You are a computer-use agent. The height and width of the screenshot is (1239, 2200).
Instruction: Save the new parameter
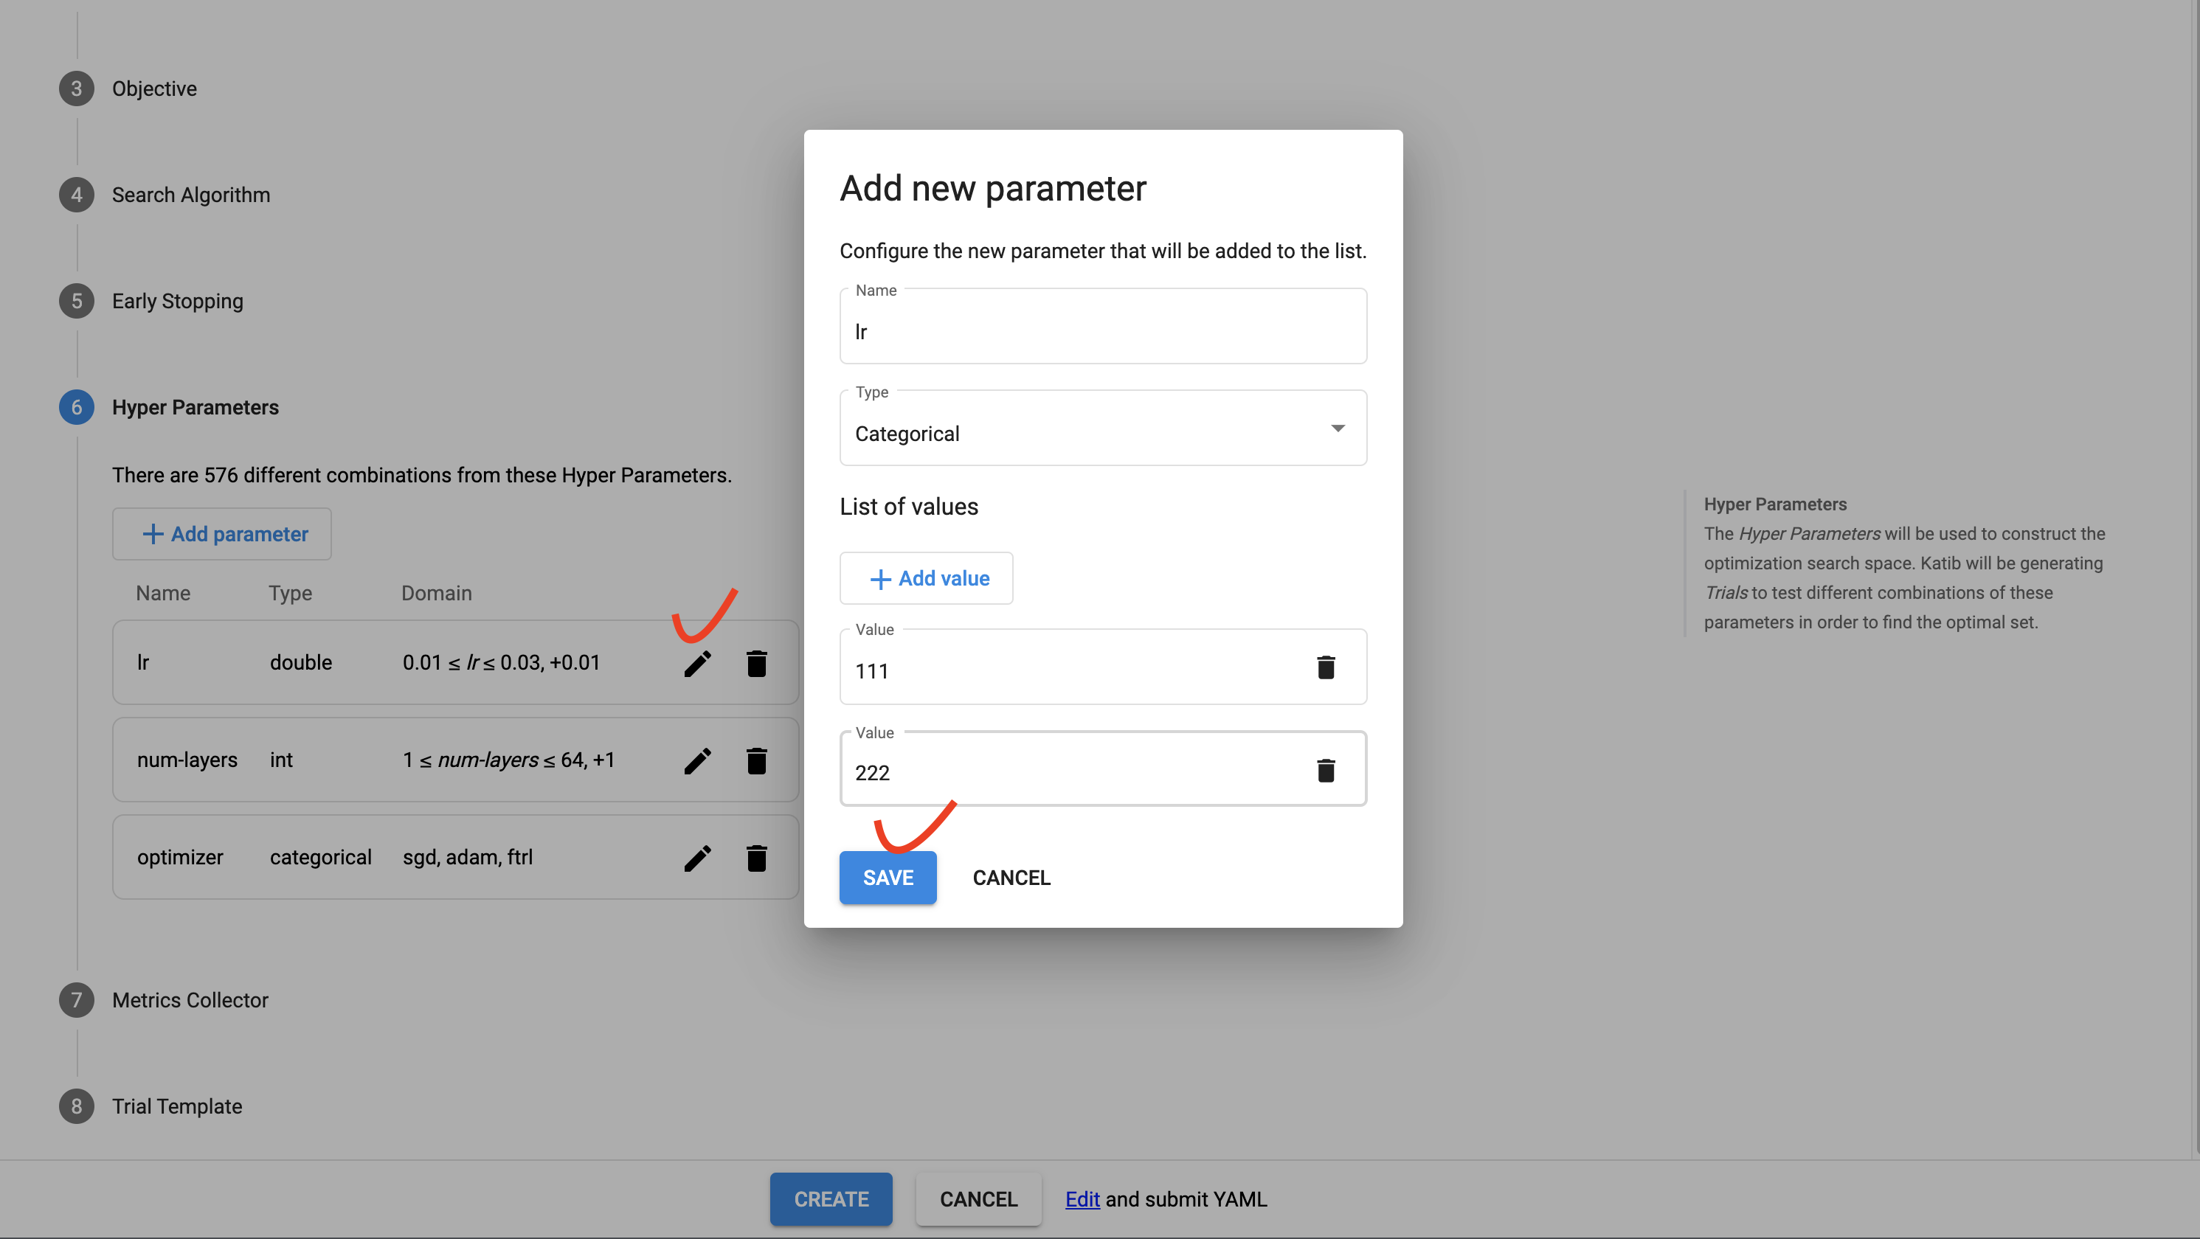[x=888, y=878]
